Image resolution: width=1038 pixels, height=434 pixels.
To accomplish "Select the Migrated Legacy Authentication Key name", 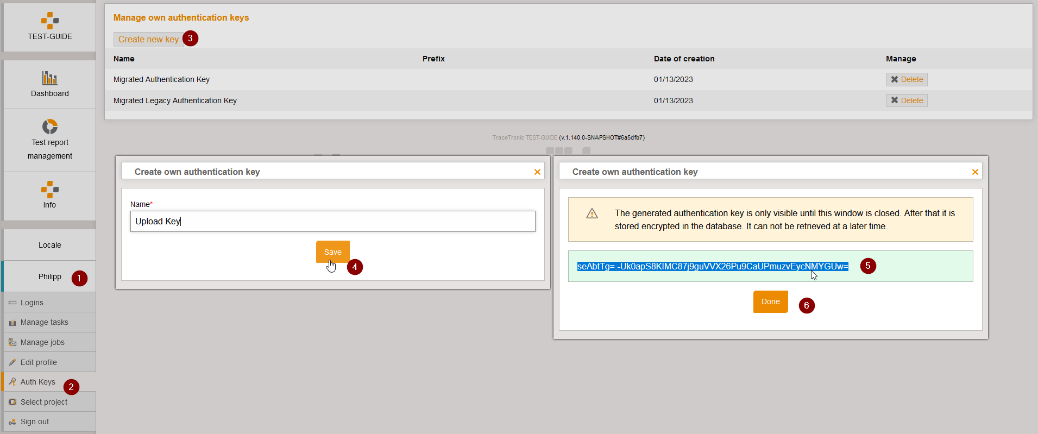I will click(175, 100).
